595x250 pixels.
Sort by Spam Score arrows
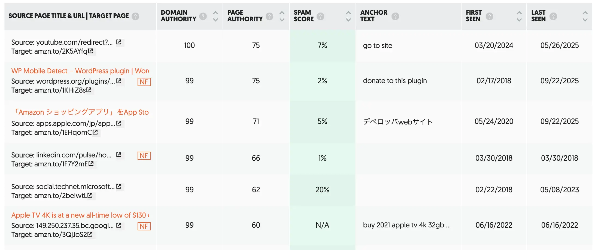click(x=348, y=16)
